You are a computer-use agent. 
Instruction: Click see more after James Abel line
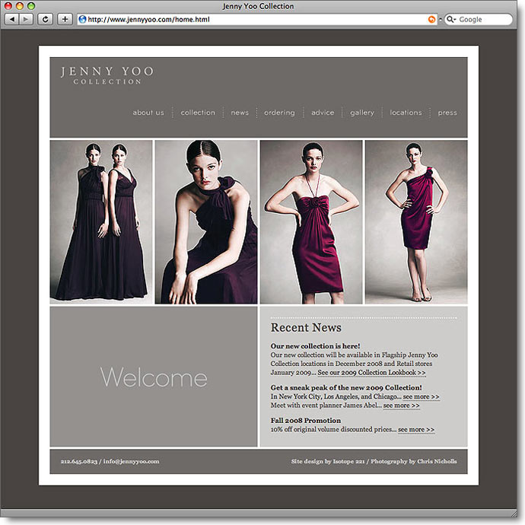[402, 406]
